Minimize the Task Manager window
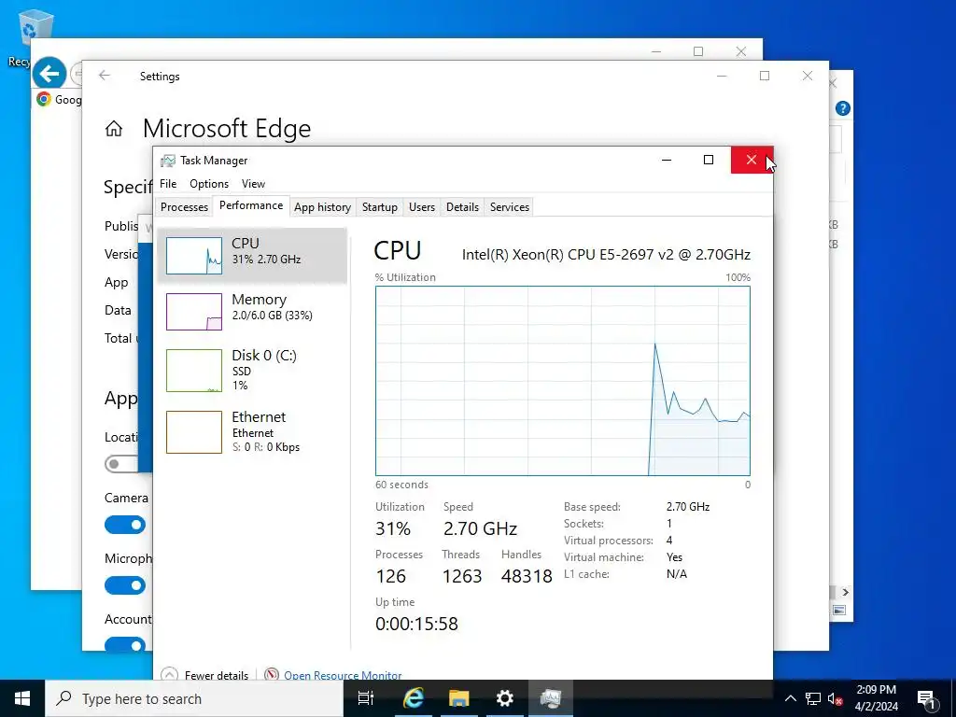 (667, 160)
